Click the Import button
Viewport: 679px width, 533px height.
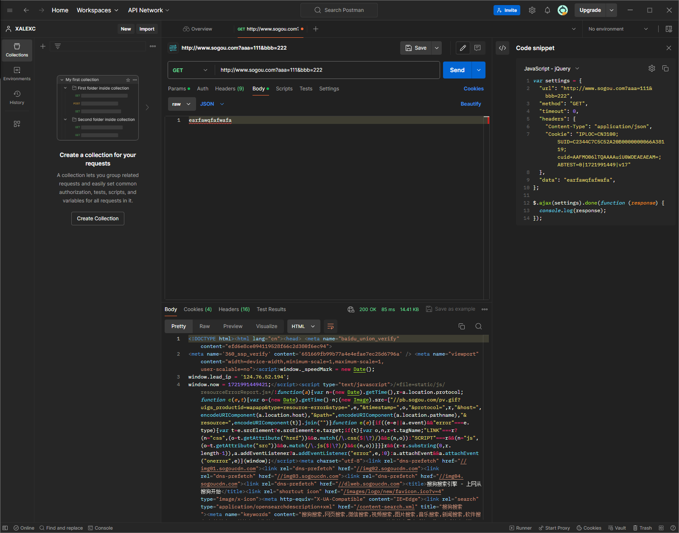coord(147,29)
